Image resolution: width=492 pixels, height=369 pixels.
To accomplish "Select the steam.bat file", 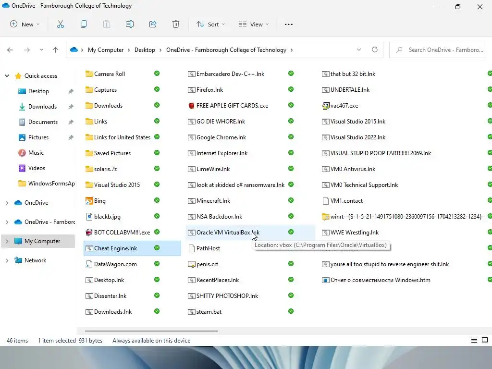I will click(205, 312).
